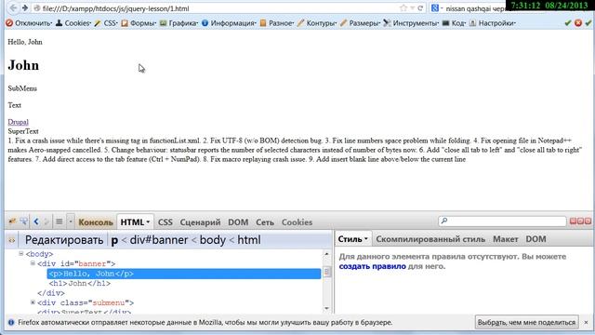Click the browser Forward arrow button
Image resolution: width=595 pixels, height=335 pixels.
tap(25, 8)
